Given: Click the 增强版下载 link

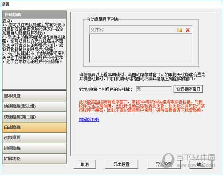Looking at the screenshot, I should pos(89,119).
